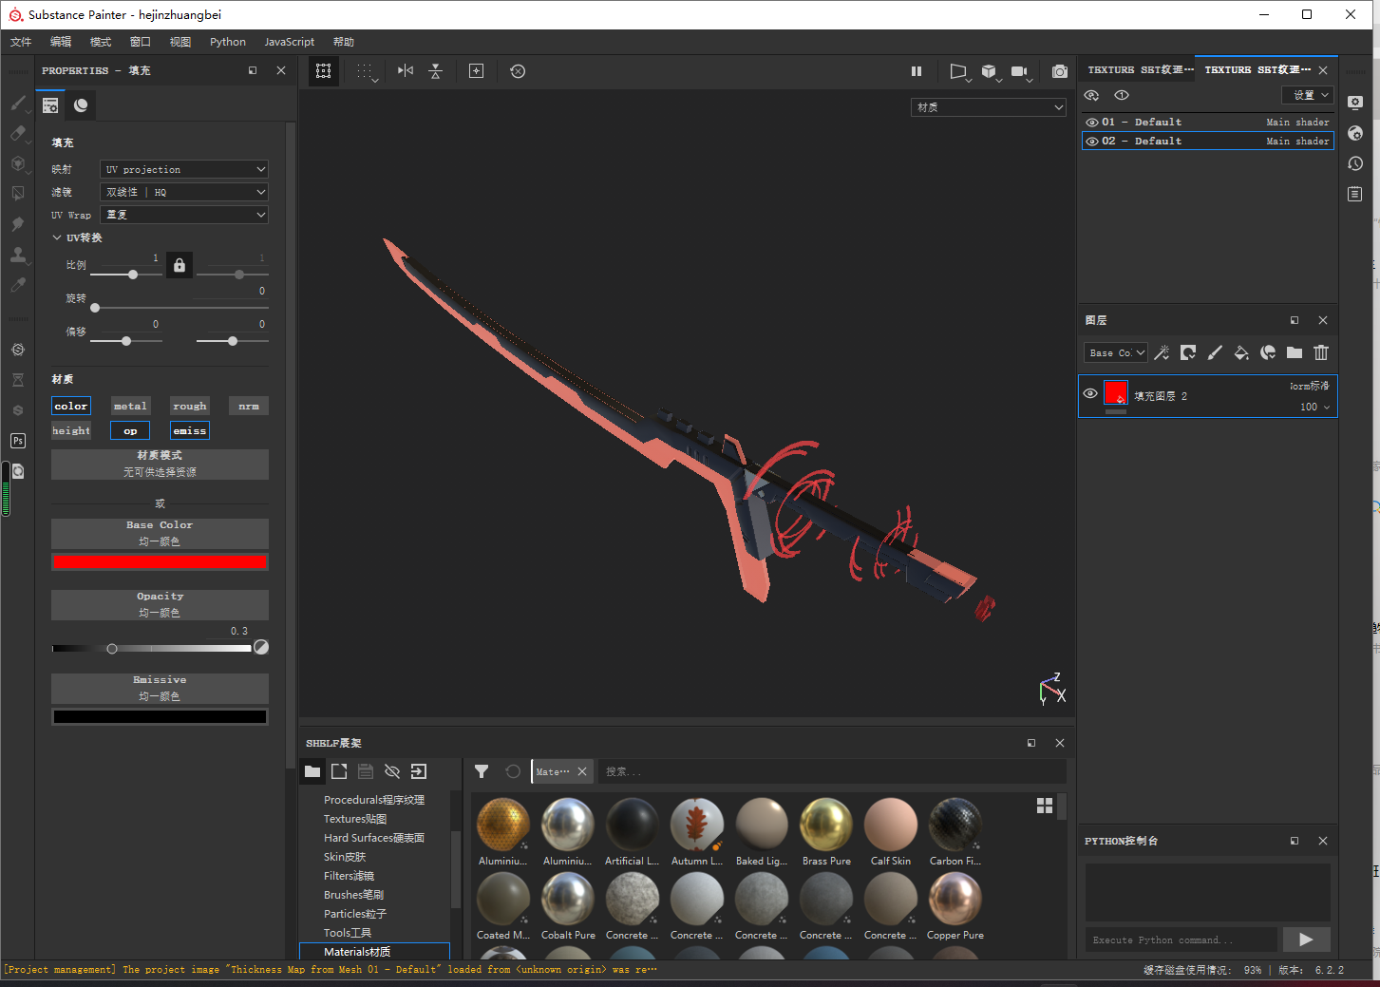
Task: Select the Eraser tool in left toolbar
Action: pos(18,133)
